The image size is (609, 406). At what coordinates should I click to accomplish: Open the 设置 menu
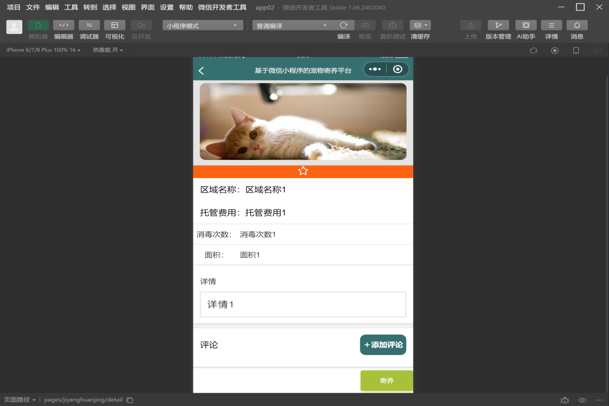point(166,7)
